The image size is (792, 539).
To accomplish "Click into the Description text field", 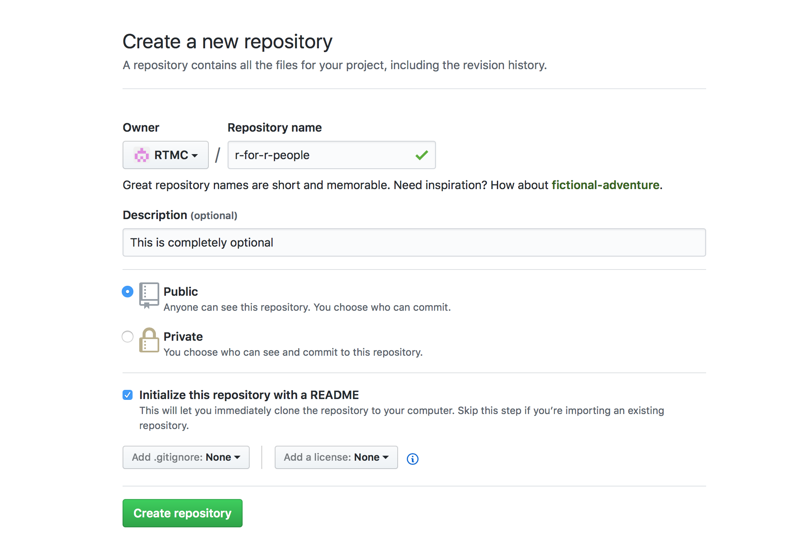I will coord(414,242).
